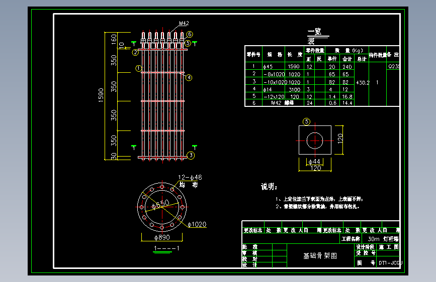Click the 160 dimension atop the elevation
The image size is (436, 282).
pyautogui.click(x=114, y=38)
